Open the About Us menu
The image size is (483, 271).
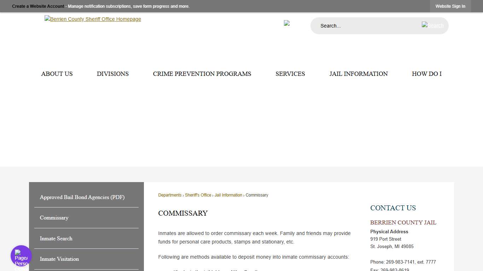(57, 74)
